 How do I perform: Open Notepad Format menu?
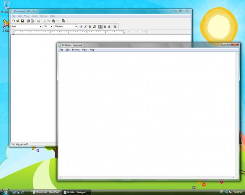coord(76,50)
